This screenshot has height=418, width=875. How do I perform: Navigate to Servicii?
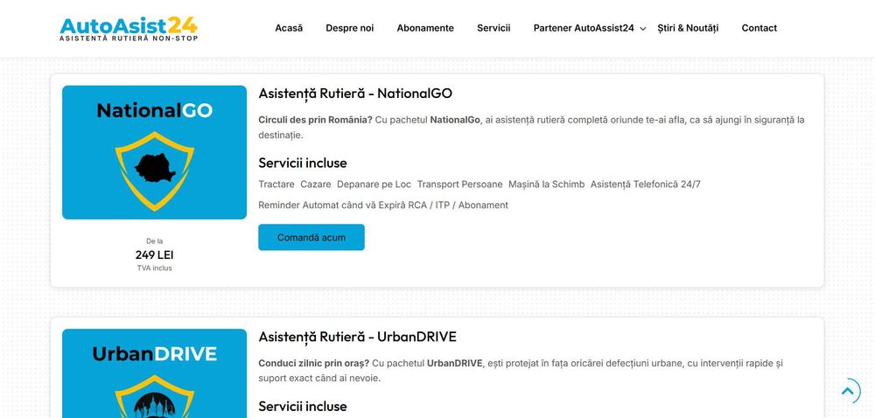pos(493,28)
